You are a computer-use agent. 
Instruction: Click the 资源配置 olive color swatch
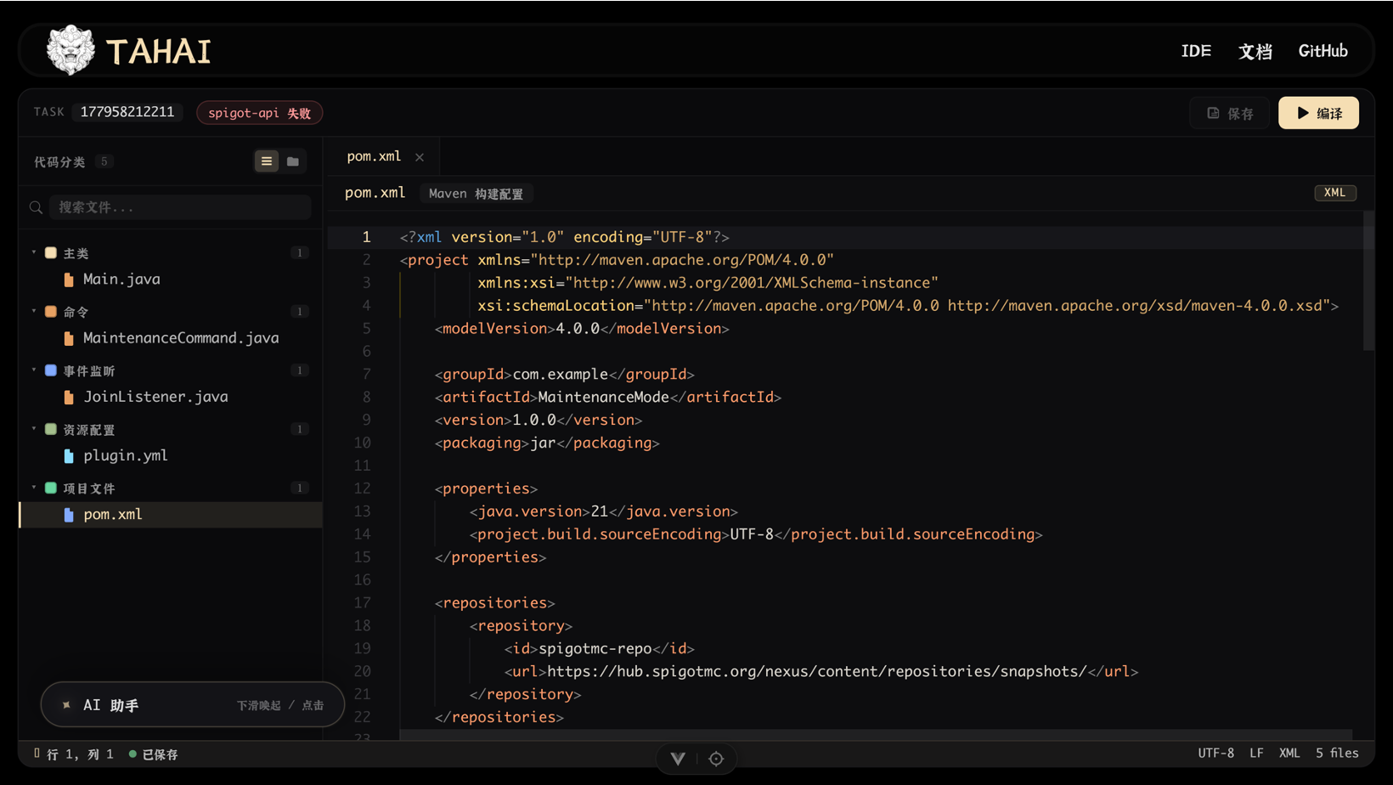tap(51, 429)
